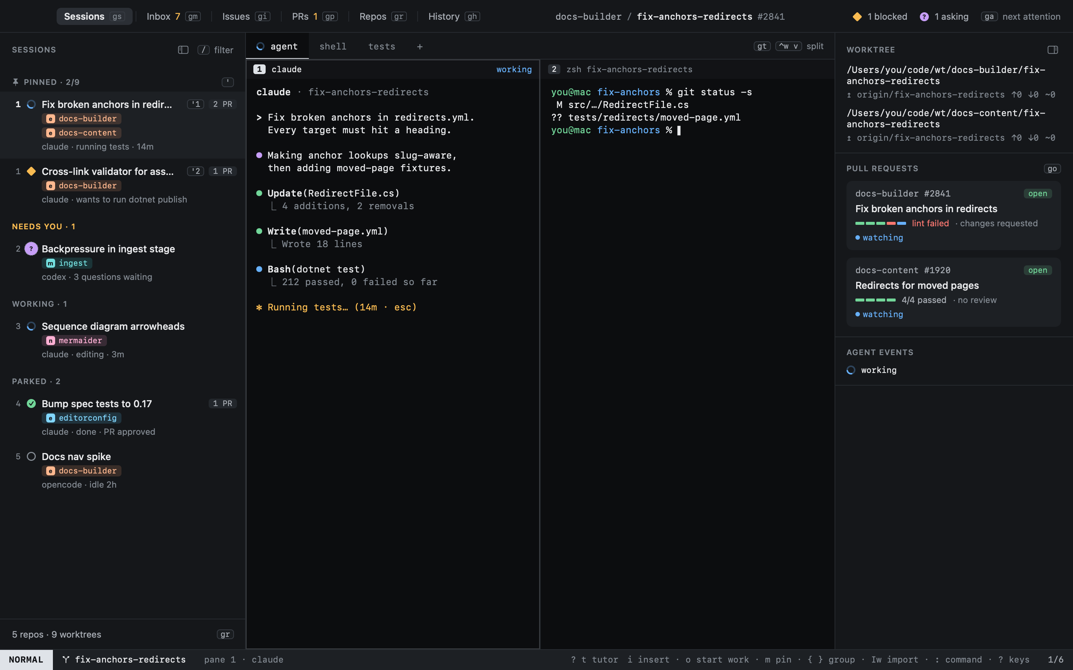
Task: Toggle the worktree right panel icon
Action: (1053, 50)
